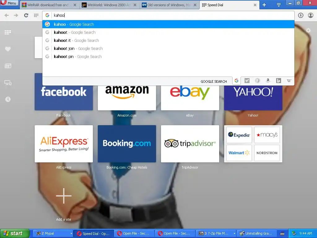317x238 pixels.
Task: Switch to Speed Dial - Opera taskbar button
Action: click(93, 233)
